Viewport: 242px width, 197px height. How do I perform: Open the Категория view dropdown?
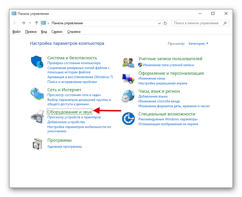click(198, 44)
